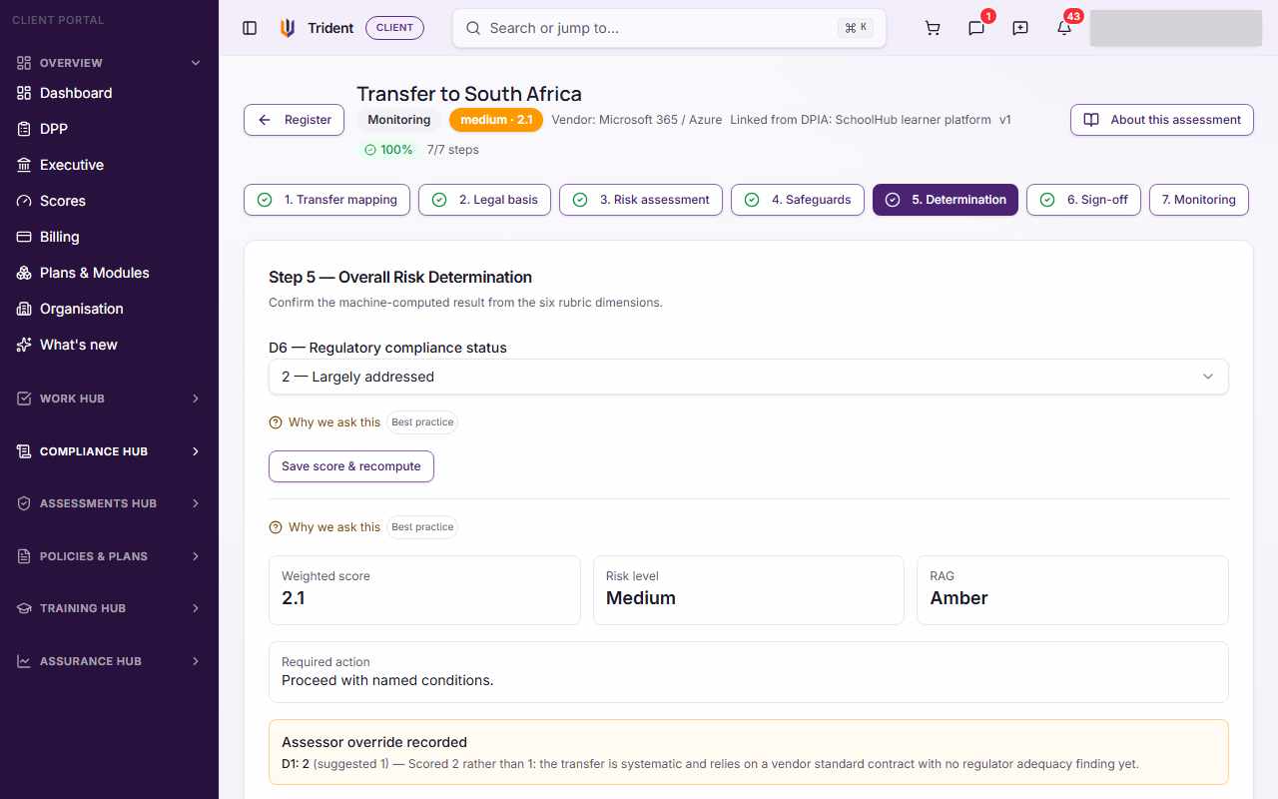
Task: Open D6 Regulatory compliance status dropdown
Action: 749,377
